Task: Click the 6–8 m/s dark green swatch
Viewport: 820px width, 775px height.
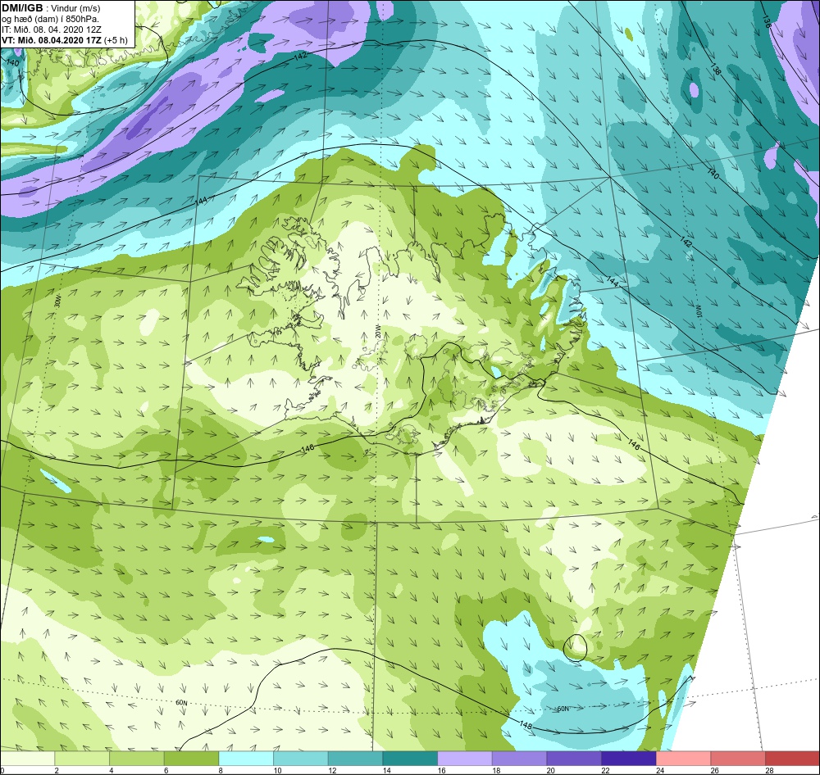Action: 191,759
